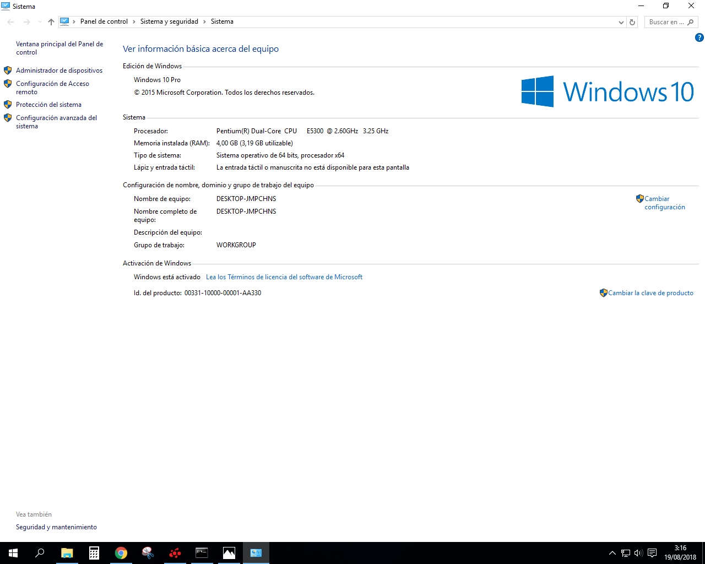705x564 pixels.
Task: Click the Buscar search field
Action: 671,22
